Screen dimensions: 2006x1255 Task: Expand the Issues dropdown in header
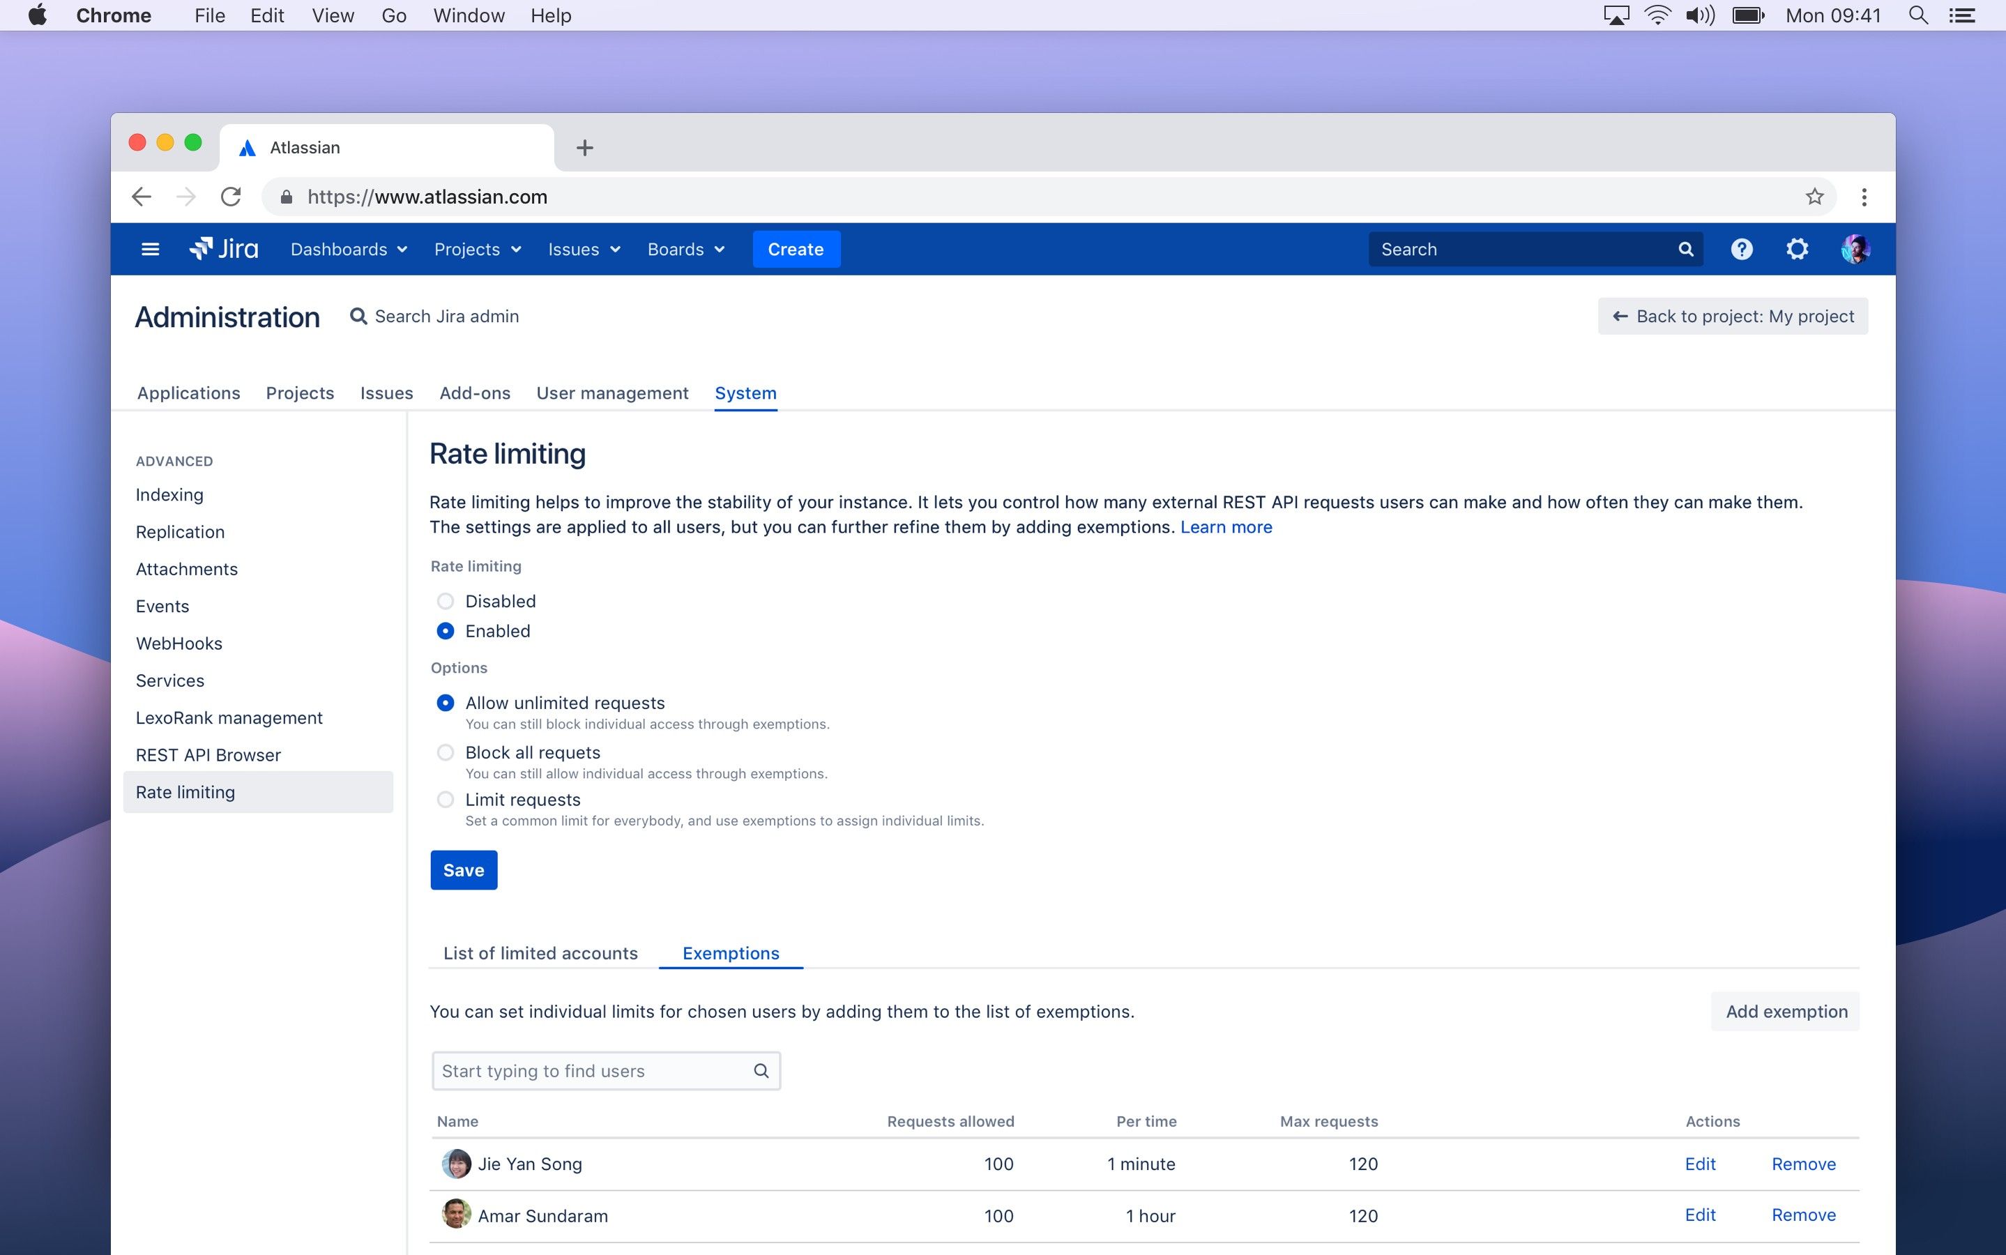pyautogui.click(x=584, y=249)
